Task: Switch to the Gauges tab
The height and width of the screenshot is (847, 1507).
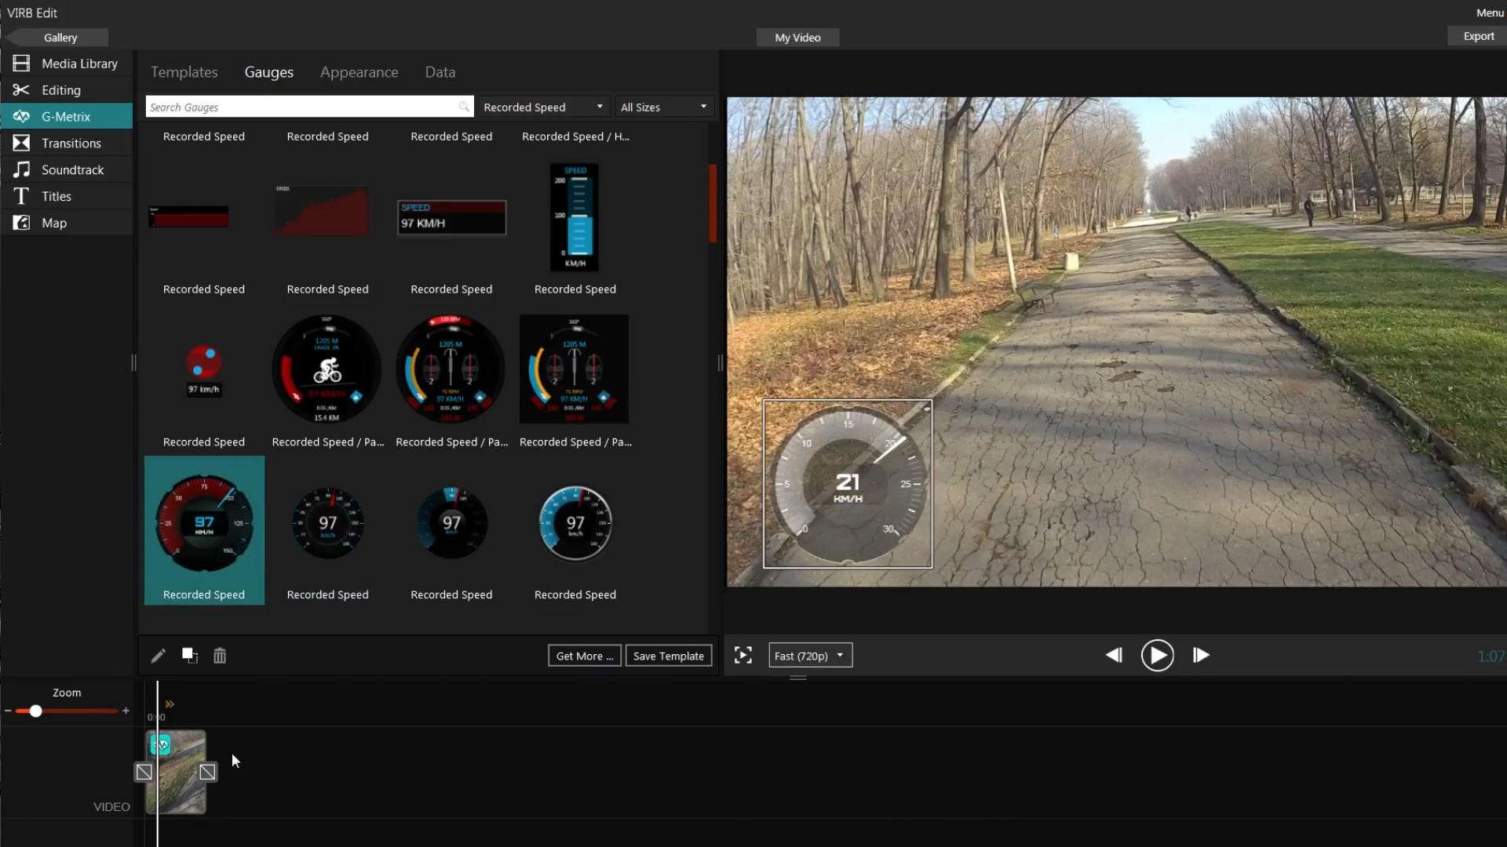Action: (x=268, y=71)
